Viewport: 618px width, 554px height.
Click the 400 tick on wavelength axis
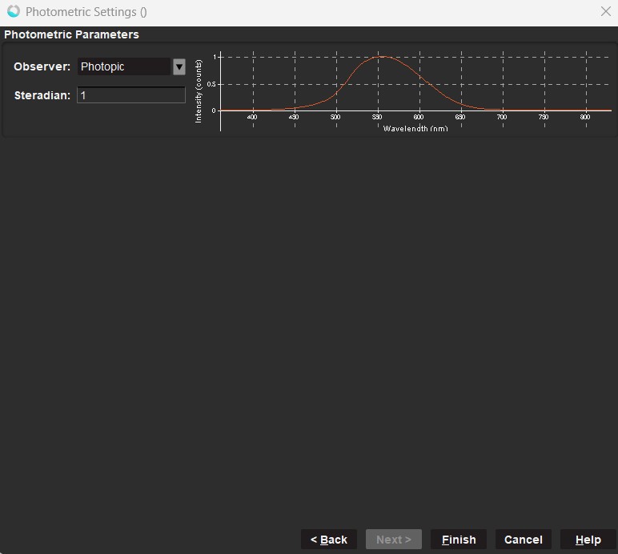coord(252,118)
